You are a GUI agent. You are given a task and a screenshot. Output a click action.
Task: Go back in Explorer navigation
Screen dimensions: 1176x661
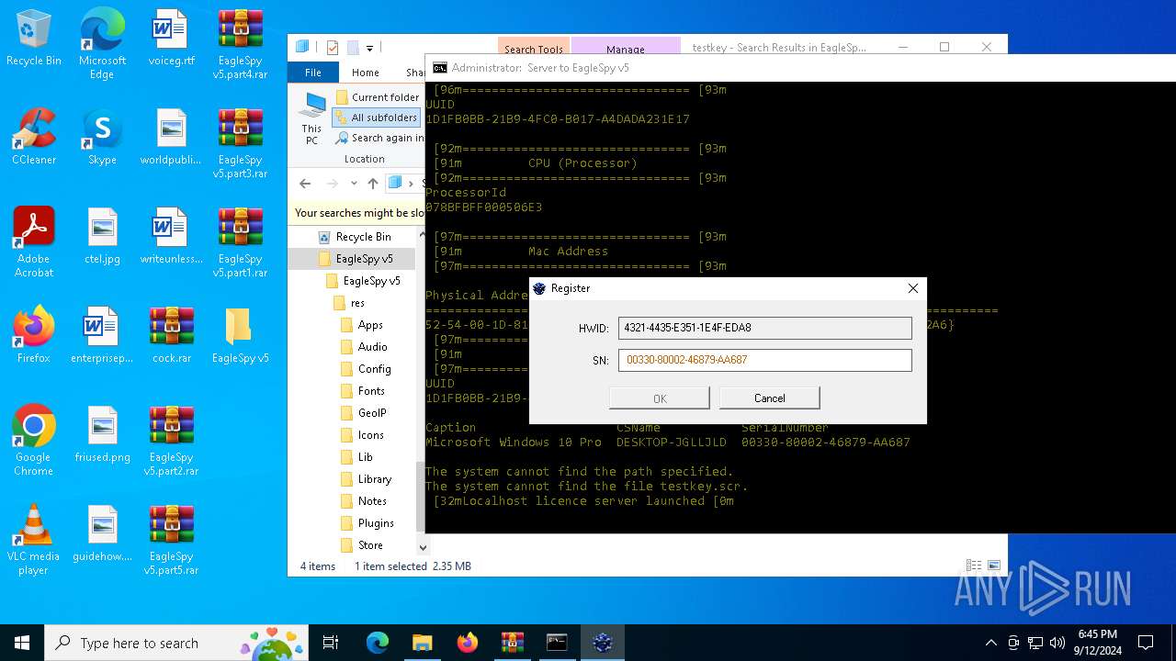[x=305, y=183]
